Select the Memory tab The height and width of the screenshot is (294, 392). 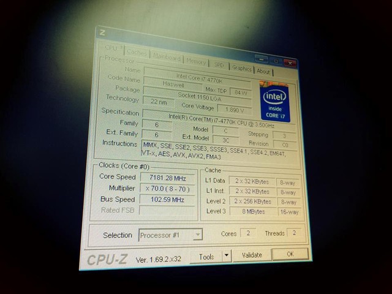click(x=196, y=61)
